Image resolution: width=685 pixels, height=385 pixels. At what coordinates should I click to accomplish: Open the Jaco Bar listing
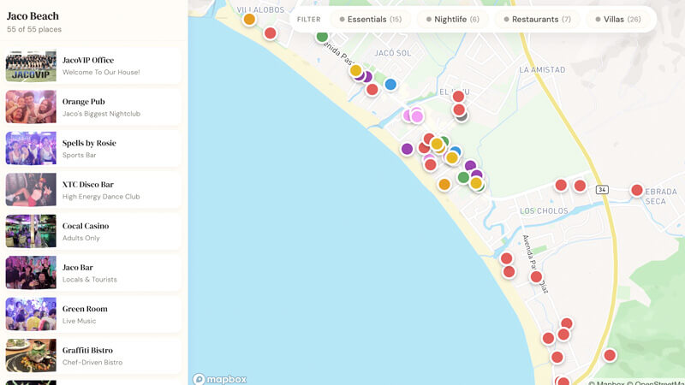(93, 273)
